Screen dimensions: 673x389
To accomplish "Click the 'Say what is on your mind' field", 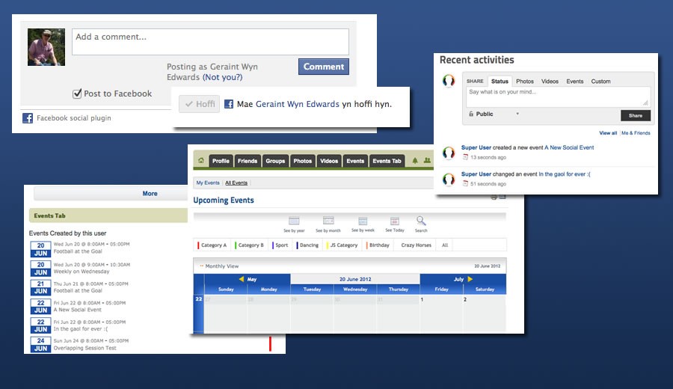I will (x=557, y=96).
